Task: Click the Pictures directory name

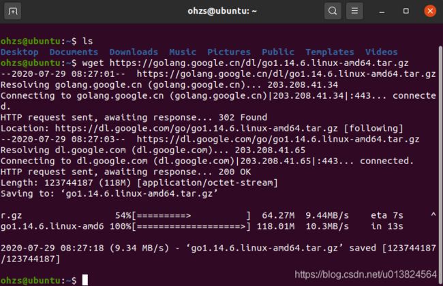Action: pyautogui.click(x=229, y=52)
